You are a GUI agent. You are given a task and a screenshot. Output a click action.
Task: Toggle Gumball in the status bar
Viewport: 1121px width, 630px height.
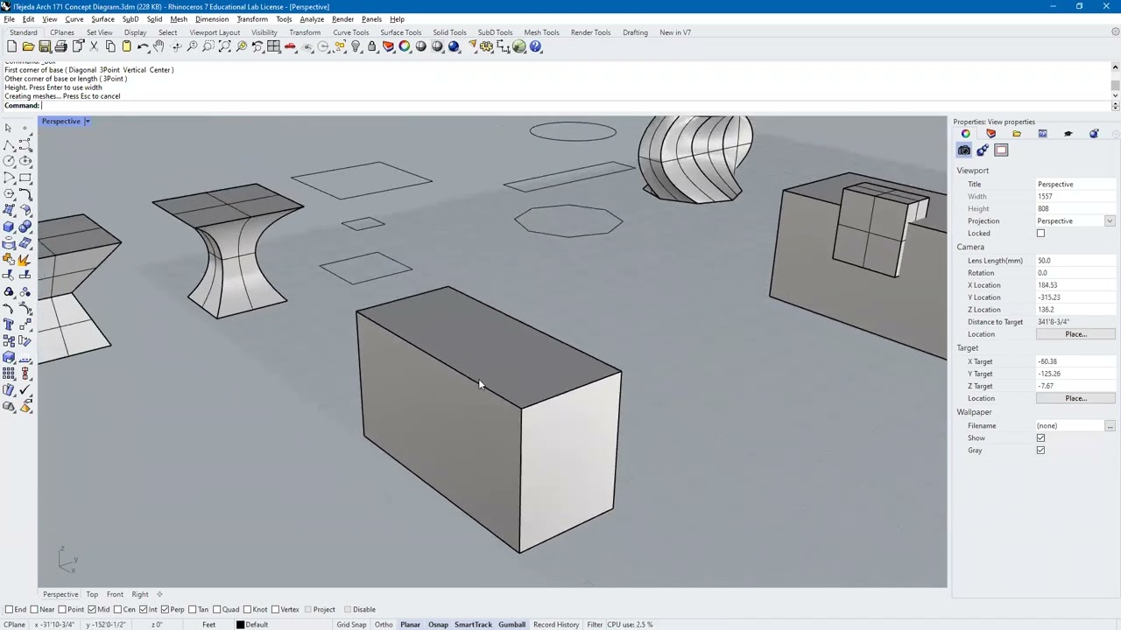click(x=511, y=625)
